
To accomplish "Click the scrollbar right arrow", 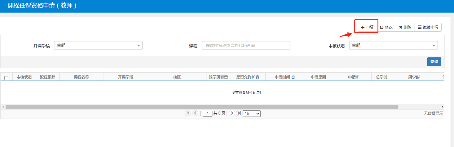I will [442, 107].
